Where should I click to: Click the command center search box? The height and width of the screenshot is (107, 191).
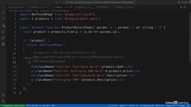click(99, 2)
